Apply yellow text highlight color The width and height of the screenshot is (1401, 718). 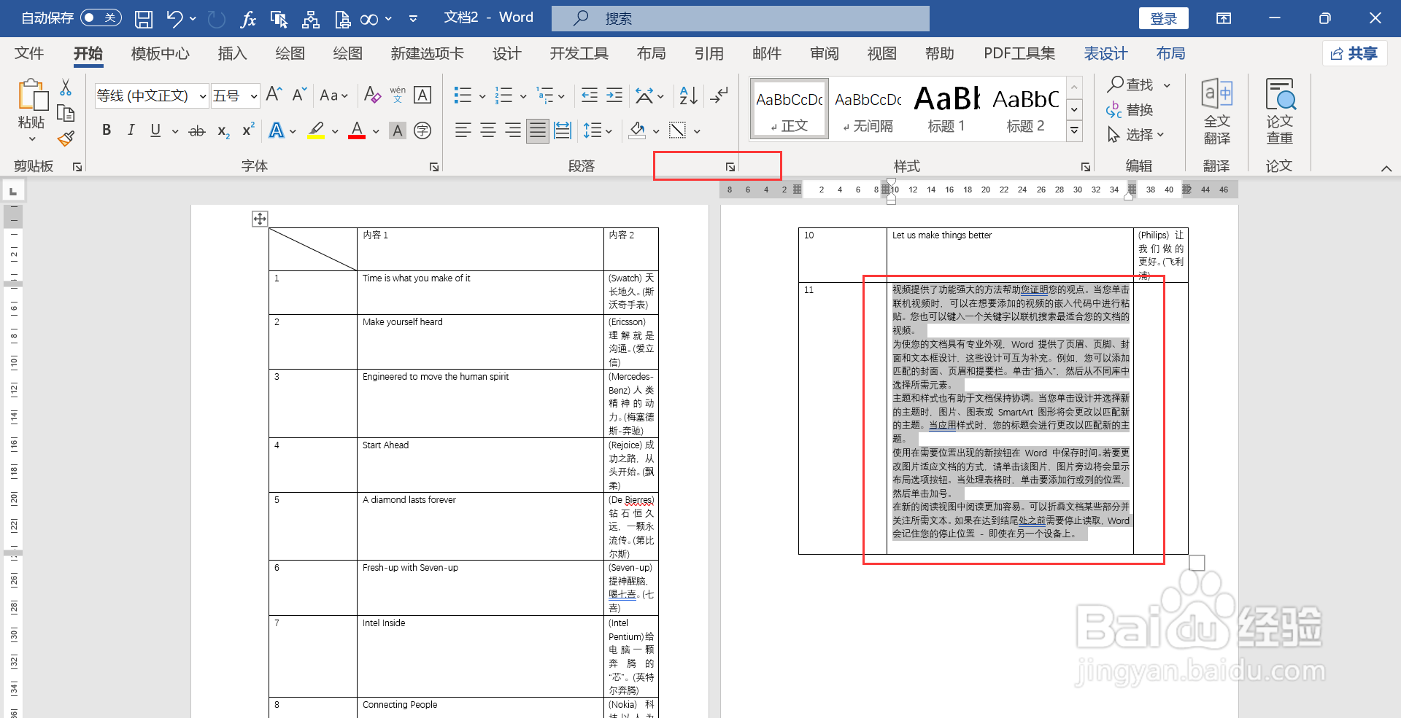point(316,131)
